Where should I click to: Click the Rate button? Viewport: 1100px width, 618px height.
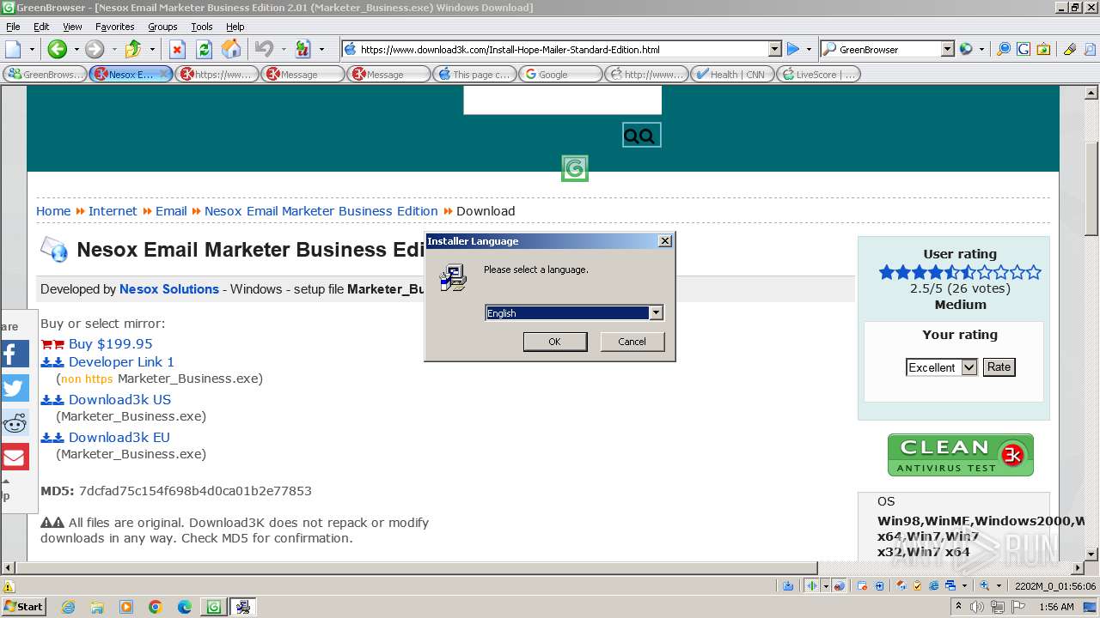pyautogui.click(x=999, y=367)
